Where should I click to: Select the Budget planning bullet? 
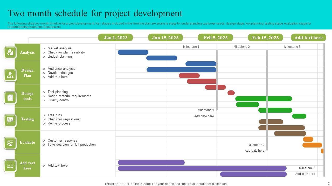click(x=60, y=57)
